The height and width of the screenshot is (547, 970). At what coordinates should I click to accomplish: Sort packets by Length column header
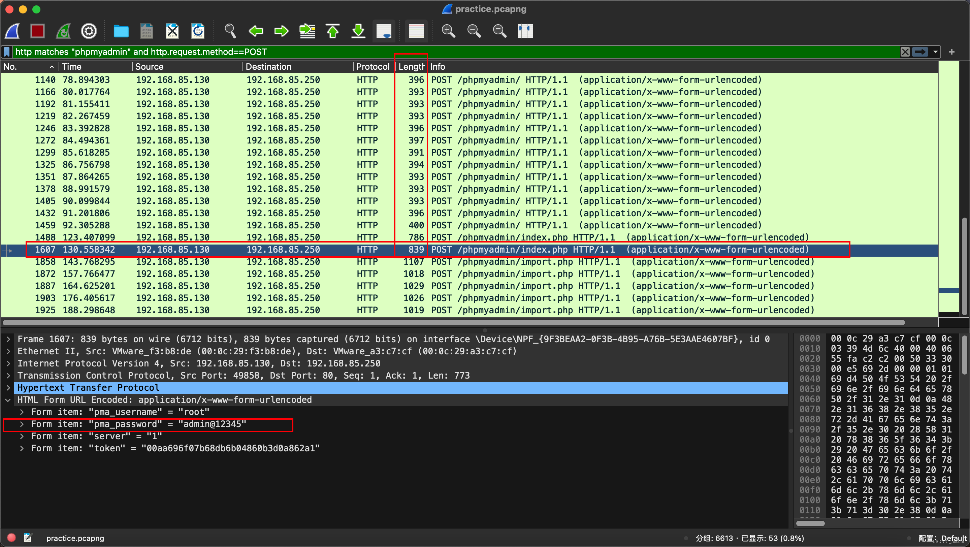pyautogui.click(x=411, y=67)
